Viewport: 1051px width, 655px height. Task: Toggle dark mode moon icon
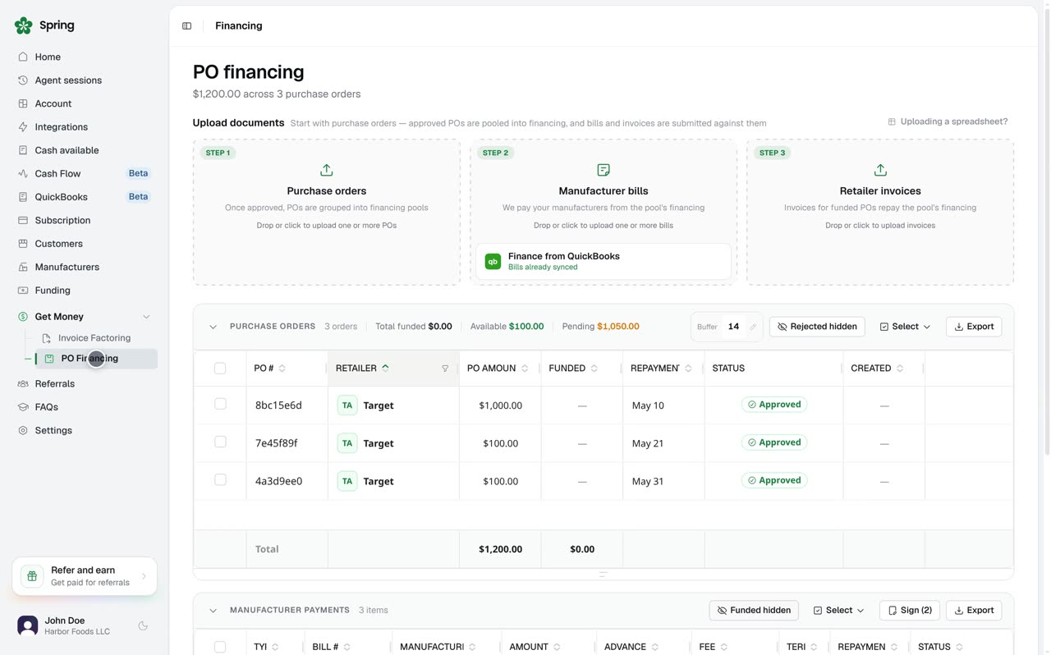pyautogui.click(x=143, y=625)
